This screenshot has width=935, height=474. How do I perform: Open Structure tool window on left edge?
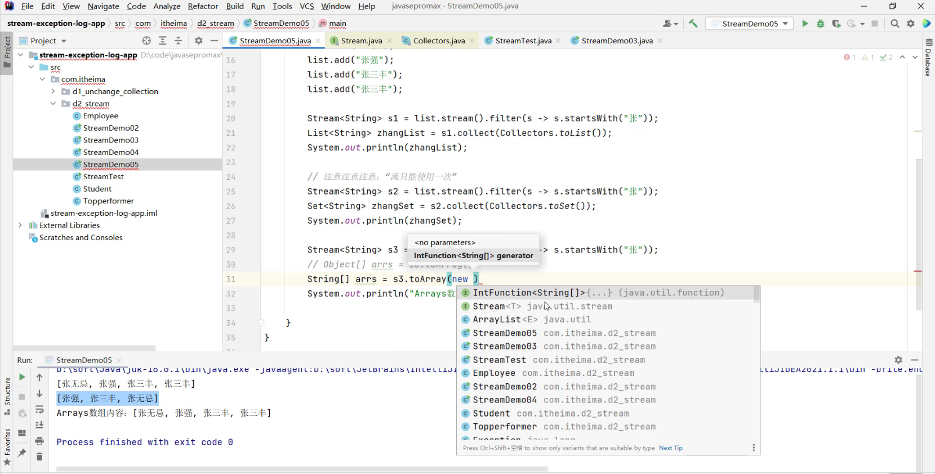pyautogui.click(x=7, y=396)
